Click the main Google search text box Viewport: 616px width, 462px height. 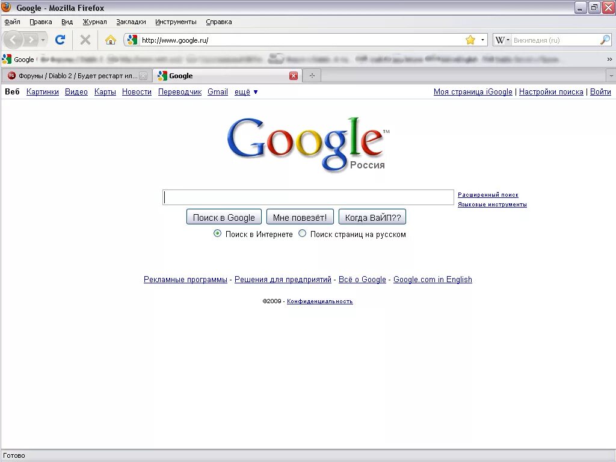tap(309, 197)
